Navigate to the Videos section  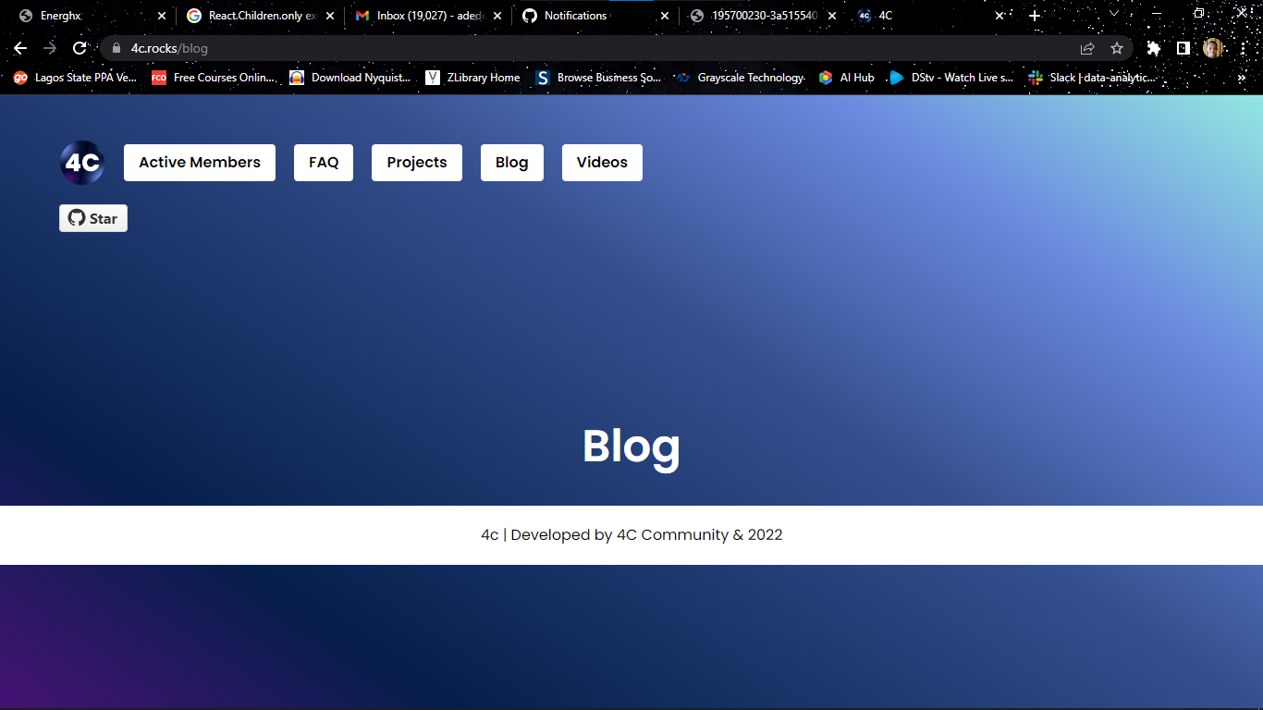click(x=602, y=162)
